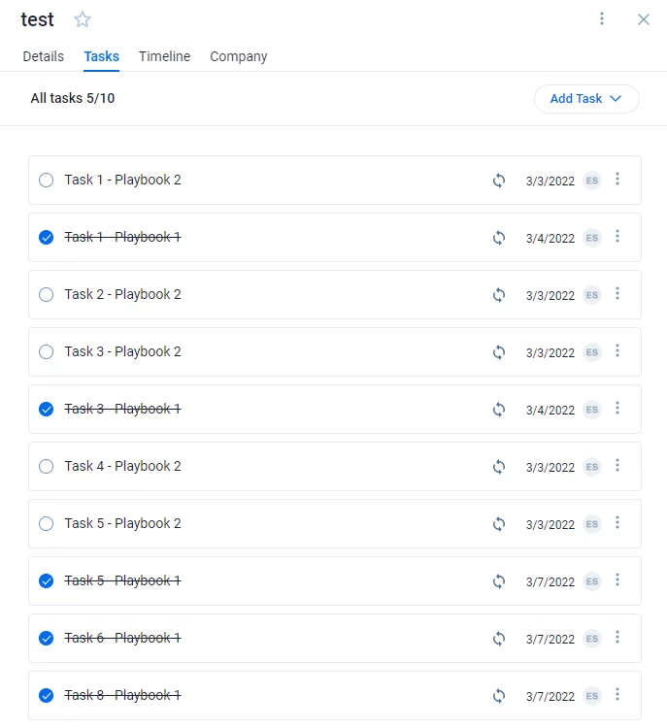This screenshot has width=667, height=728.
Task: Reopen Task 6 - Playbook 1
Action: click(x=46, y=638)
